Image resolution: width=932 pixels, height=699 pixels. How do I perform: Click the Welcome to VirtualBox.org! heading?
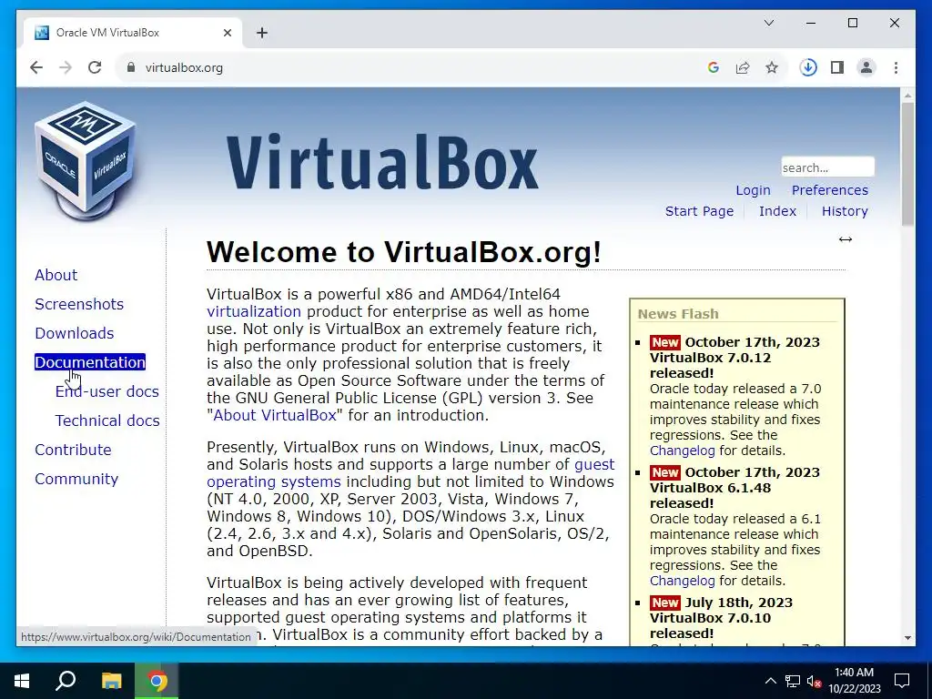tap(404, 252)
